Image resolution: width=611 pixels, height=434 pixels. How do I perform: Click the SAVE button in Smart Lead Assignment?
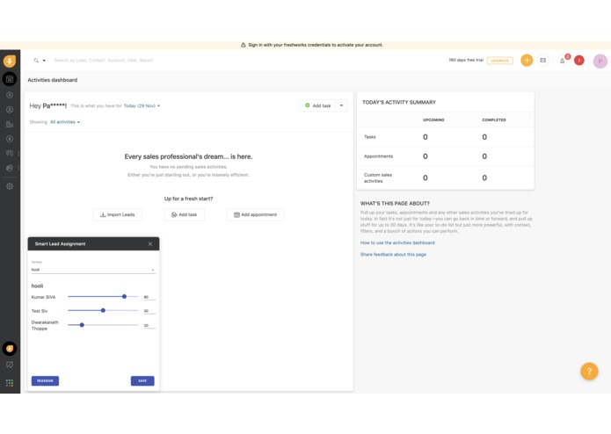(x=142, y=380)
